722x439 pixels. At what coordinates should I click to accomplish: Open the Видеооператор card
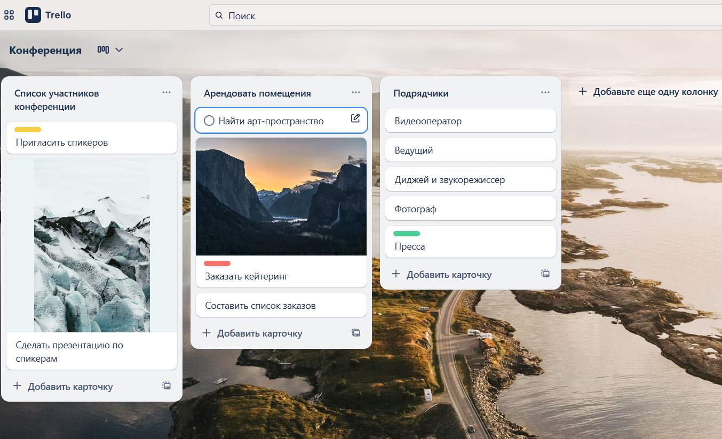(470, 121)
